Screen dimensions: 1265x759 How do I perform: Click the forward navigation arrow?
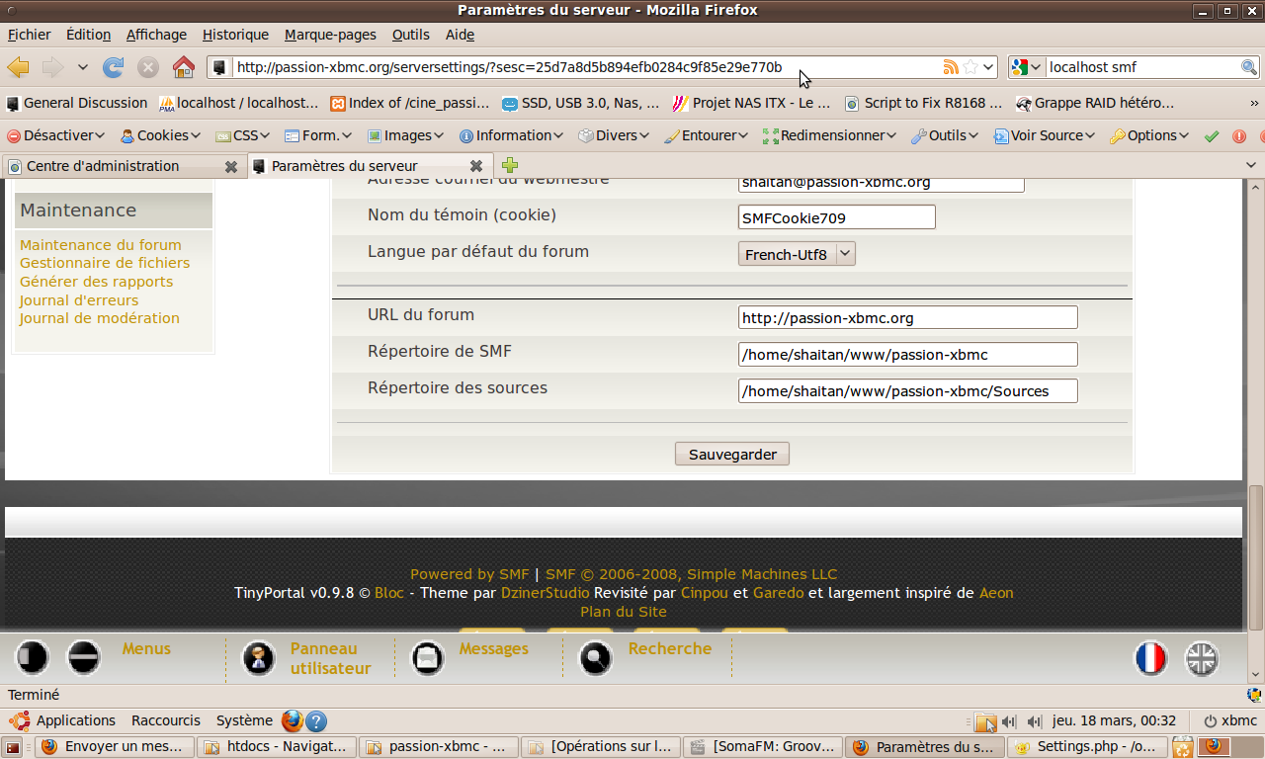52,67
